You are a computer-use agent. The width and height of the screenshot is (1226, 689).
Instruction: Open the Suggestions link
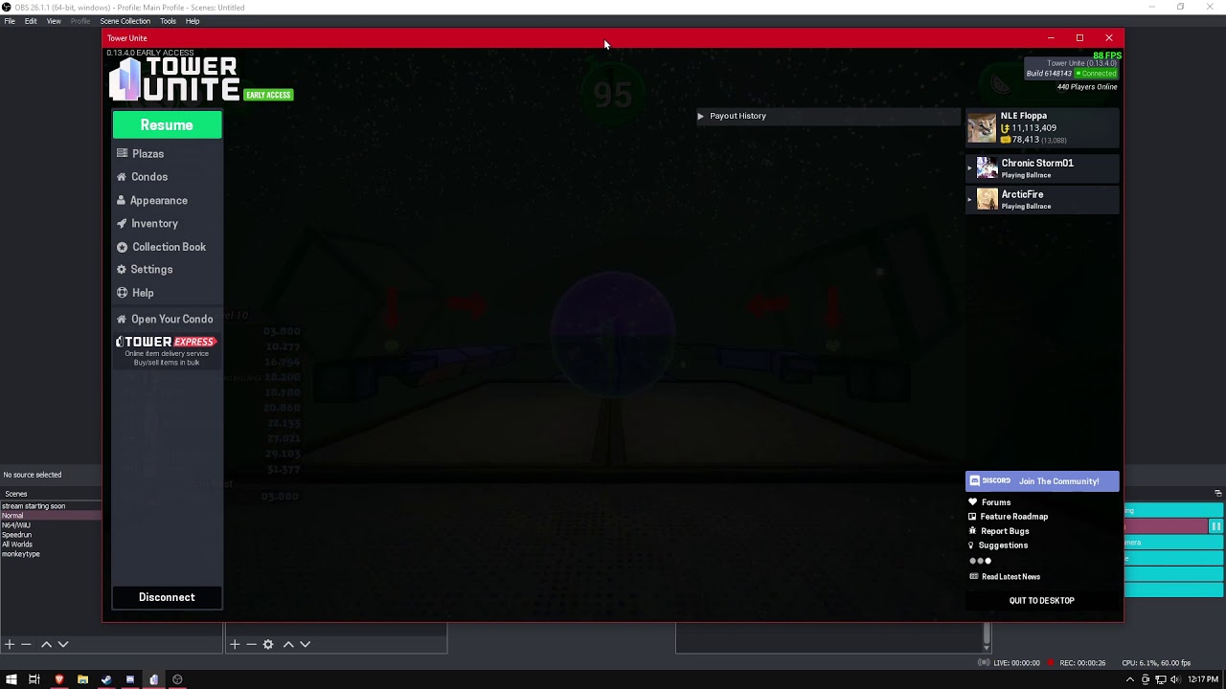click(x=1003, y=545)
